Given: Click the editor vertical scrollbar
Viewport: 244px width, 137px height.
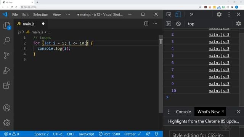Looking at the screenshot, I should [161, 74].
